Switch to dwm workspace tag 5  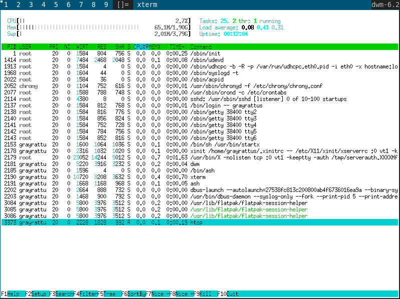[56, 4]
